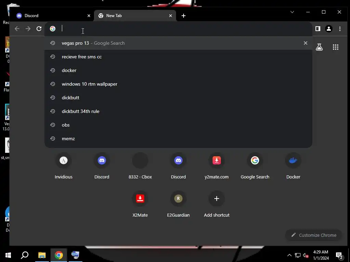Open the Chrome profile avatar menu
Image resolution: width=350 pixels, height=262 pixels.
point(329,29)
